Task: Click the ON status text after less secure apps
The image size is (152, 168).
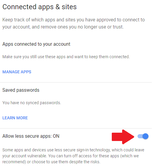Action: 56,136
